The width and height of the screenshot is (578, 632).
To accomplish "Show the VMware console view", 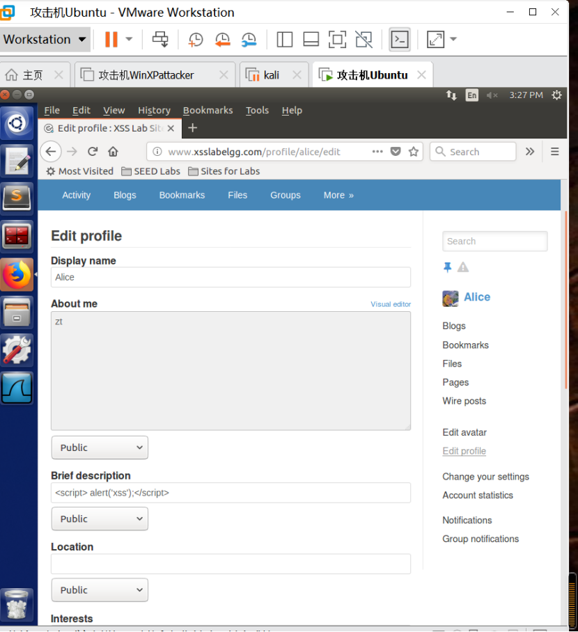I will [x=400, y=40].
